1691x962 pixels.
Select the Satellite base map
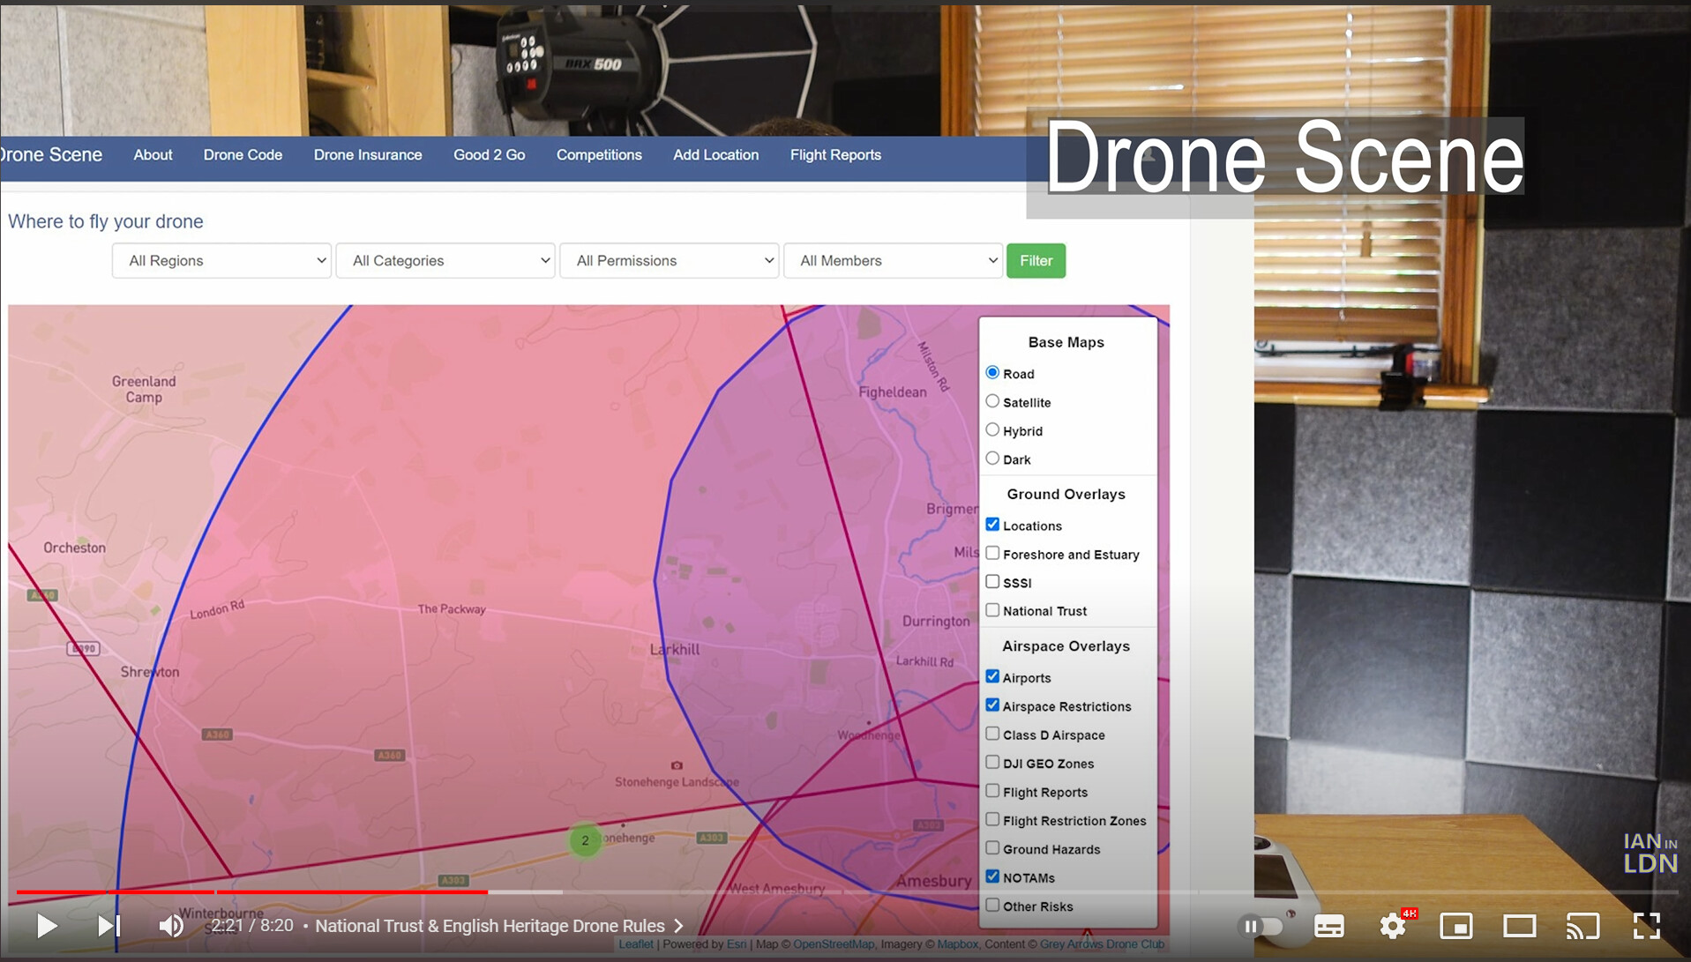tap(992, 400)
